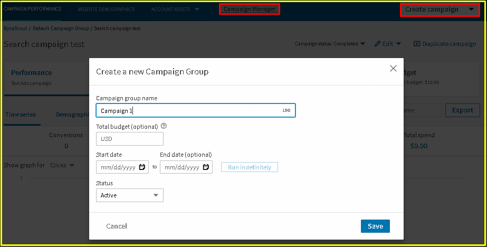Click the Campaign group name input field

coord(196,111)
